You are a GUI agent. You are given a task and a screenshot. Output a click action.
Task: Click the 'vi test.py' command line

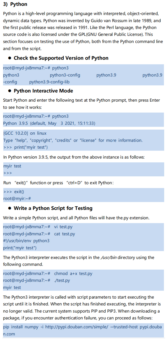(x=38, y=227)
